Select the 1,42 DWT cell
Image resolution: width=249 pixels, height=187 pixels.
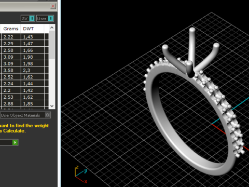(x=33, y=90)
